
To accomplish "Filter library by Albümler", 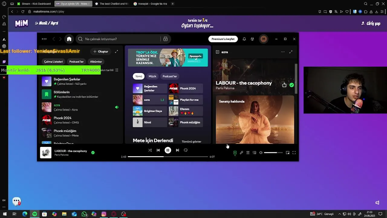I will (x=96, y=61).
